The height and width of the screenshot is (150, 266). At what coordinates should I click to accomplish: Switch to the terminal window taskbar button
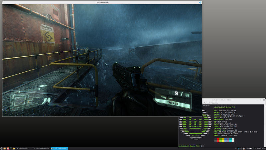point(42,148)
